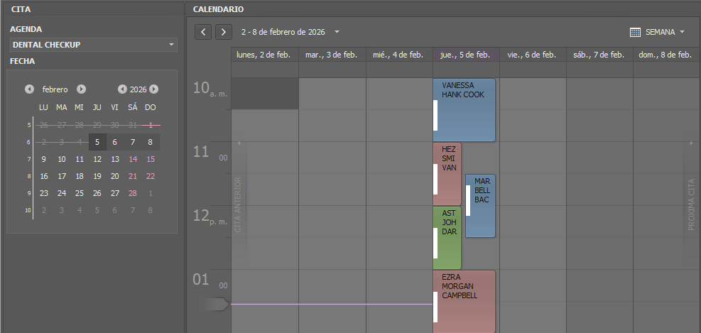Select day 14 in the mini calendar
Viewport: 701px width, 333px height.
coord(133,159)
